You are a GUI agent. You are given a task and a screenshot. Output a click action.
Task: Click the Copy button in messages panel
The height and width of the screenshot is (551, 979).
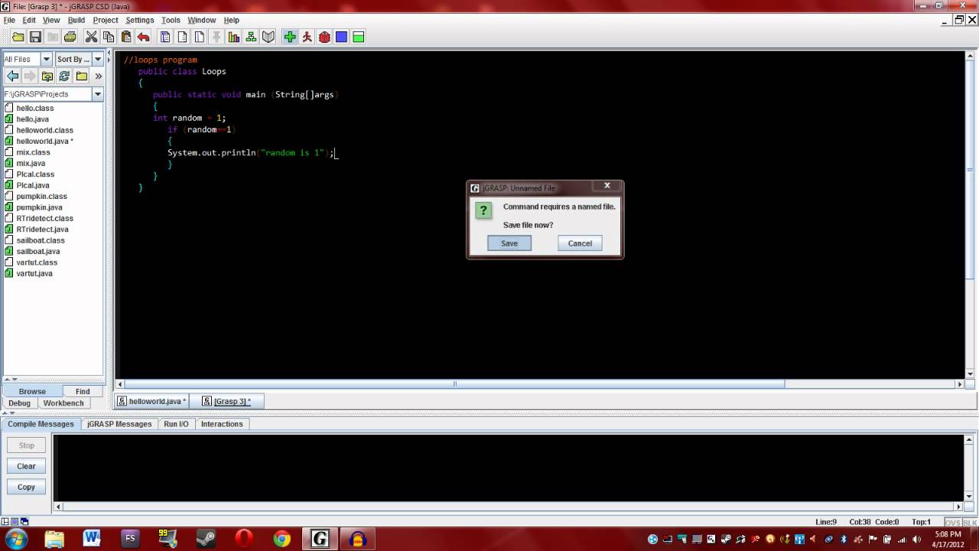27,487
